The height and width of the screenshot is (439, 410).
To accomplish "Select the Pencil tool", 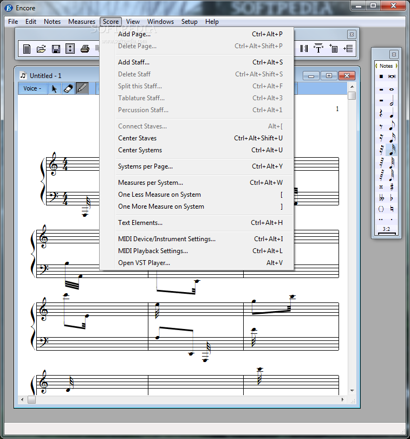I will [x=82, y=88].
